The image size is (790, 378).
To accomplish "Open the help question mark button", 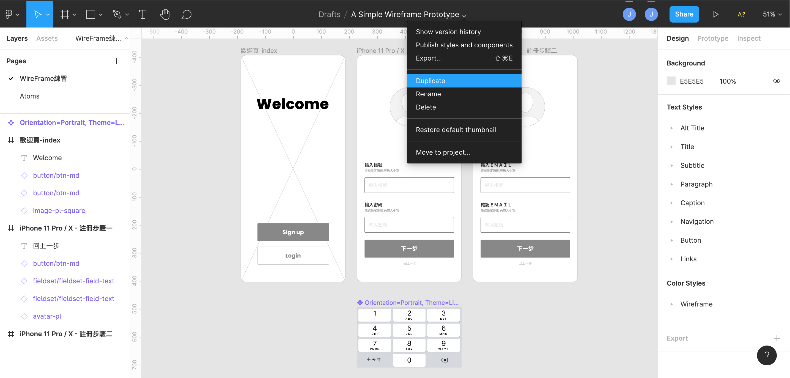I will (x=766, y=355).
